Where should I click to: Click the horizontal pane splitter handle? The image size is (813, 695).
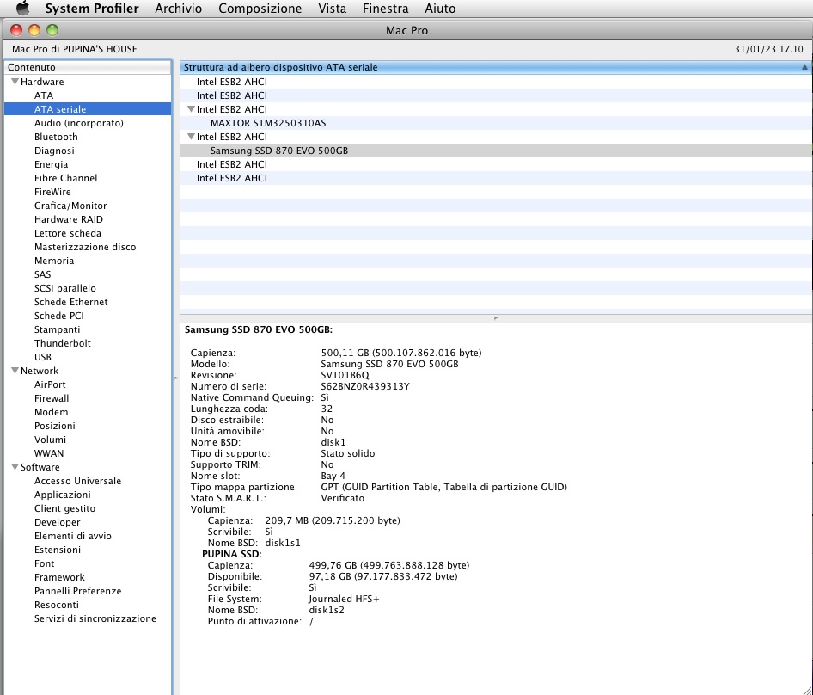click(496, 317)
